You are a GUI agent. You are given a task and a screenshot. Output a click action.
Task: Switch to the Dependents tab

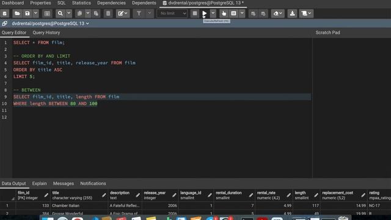pyautogui.click(x=144, y=3)
